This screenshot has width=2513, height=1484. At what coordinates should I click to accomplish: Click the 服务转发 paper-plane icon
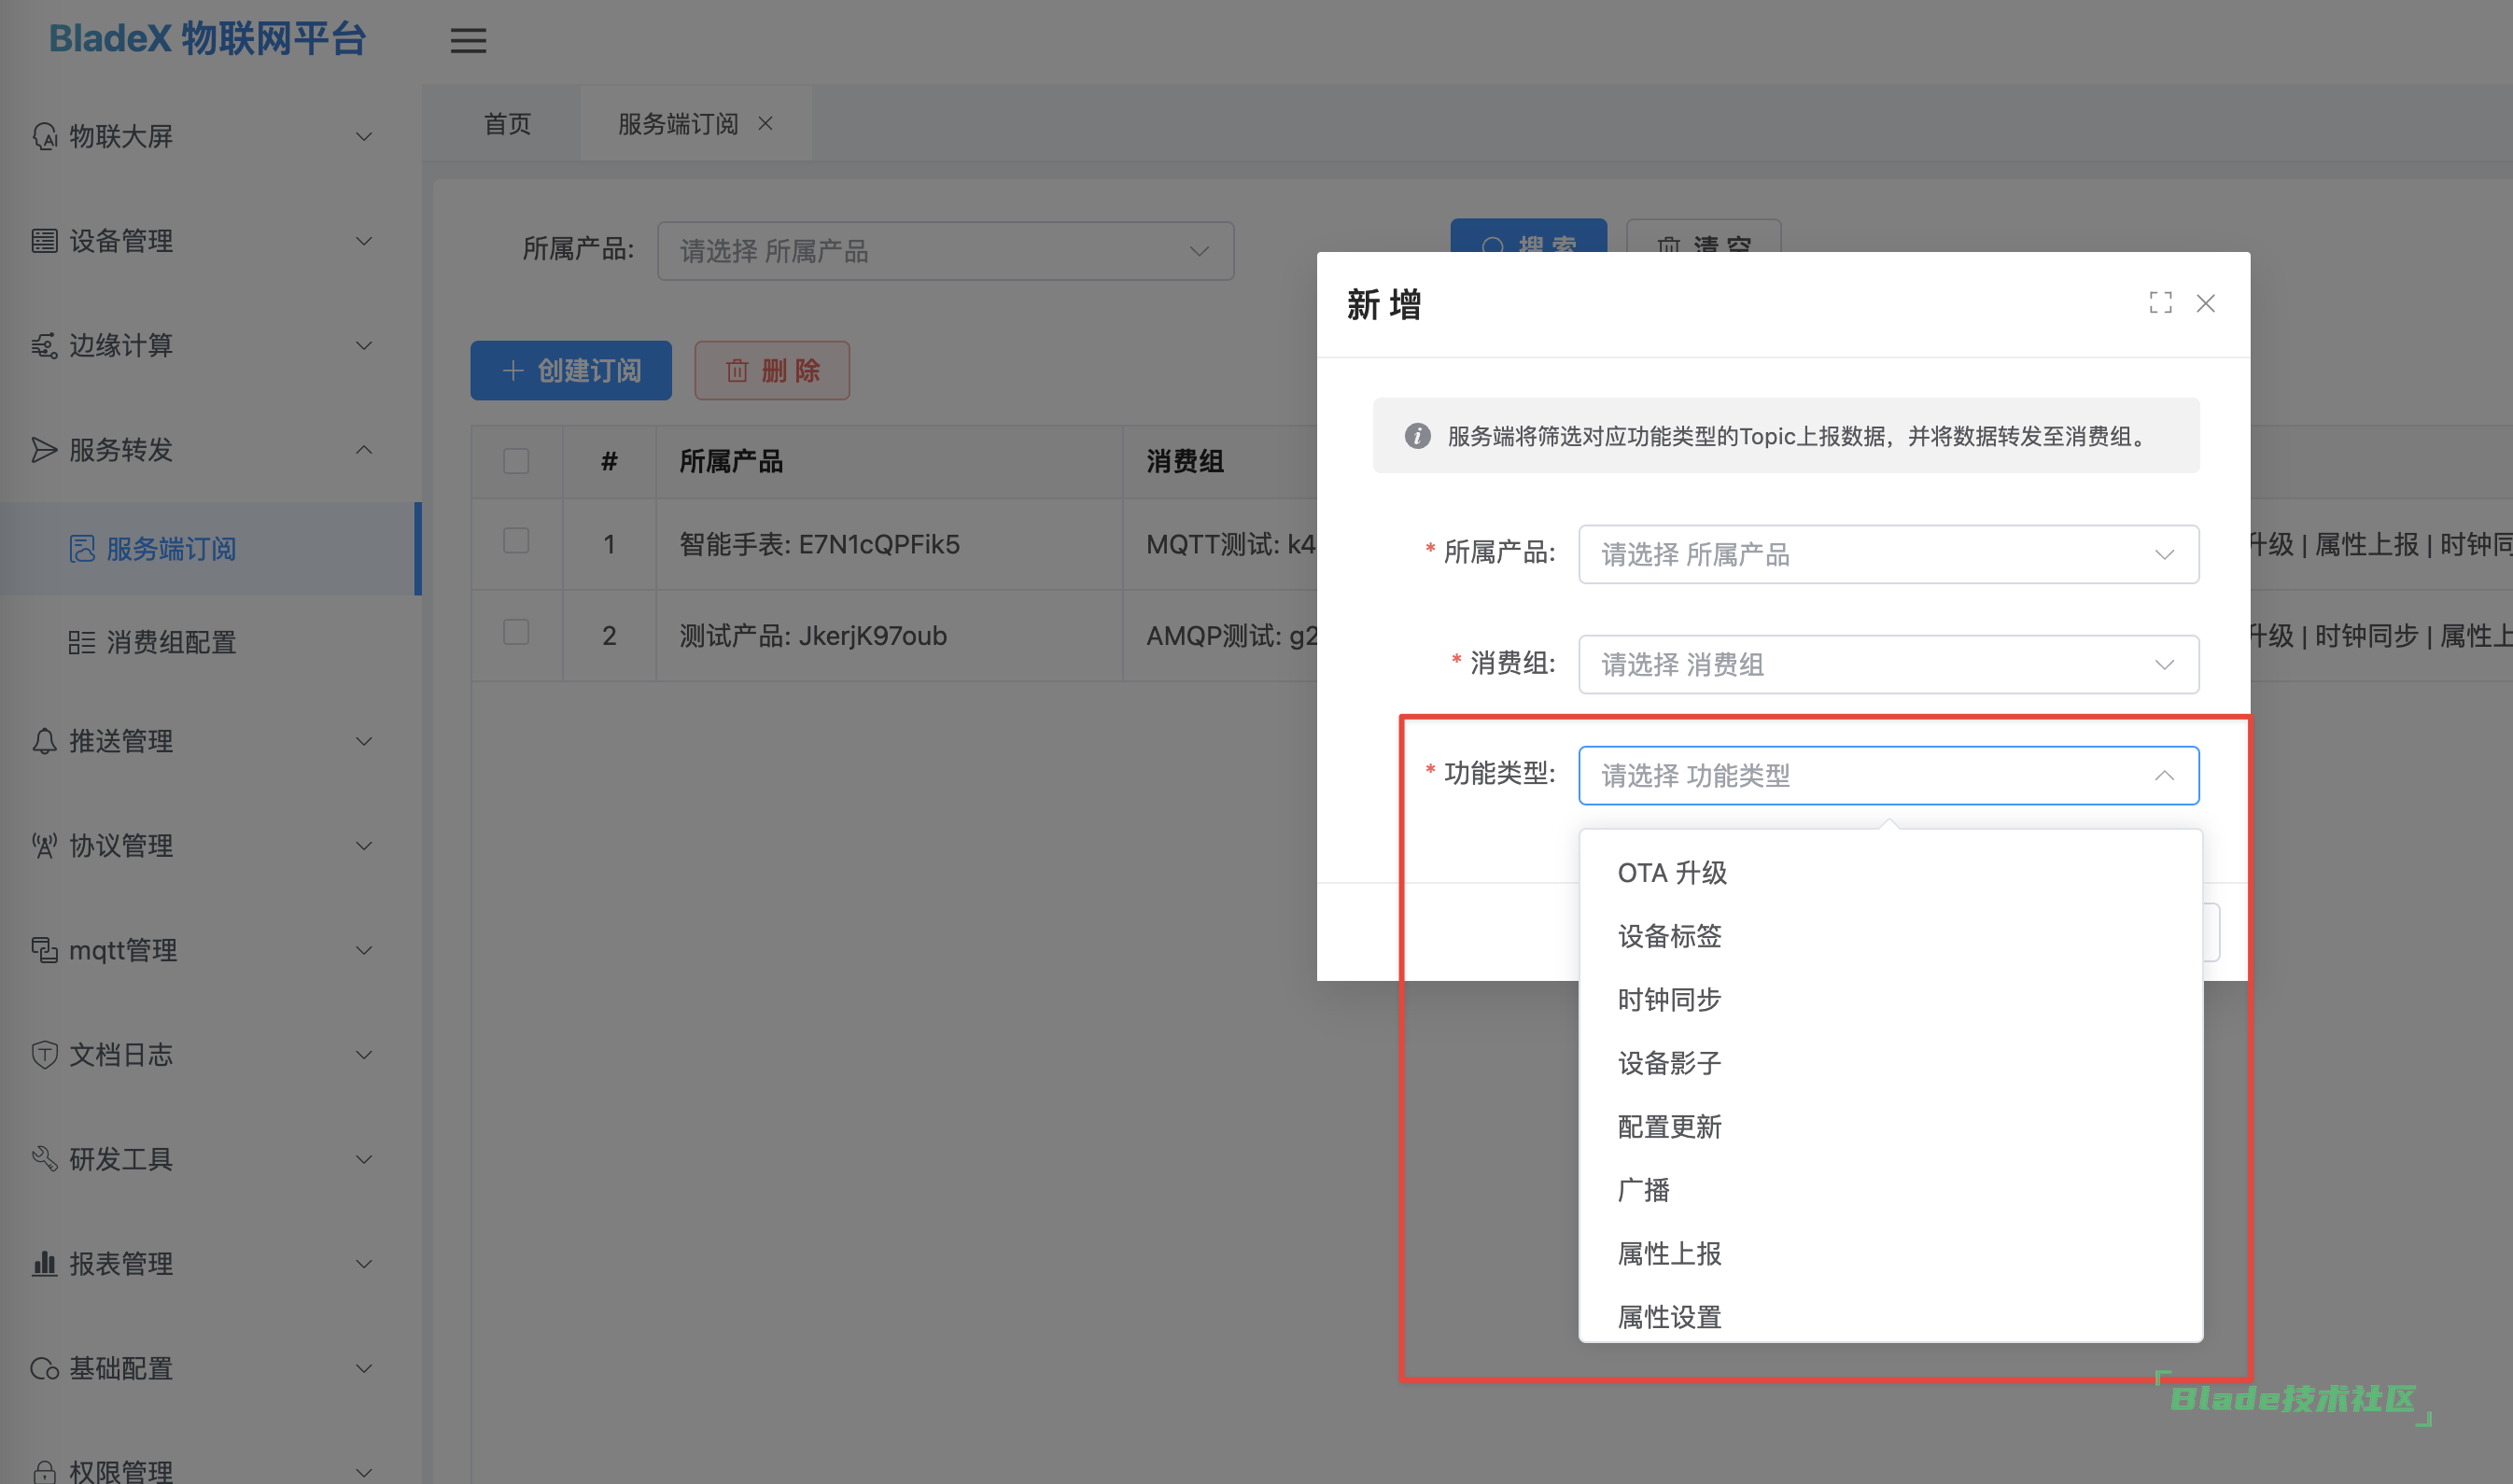click(x=45, y=450)
